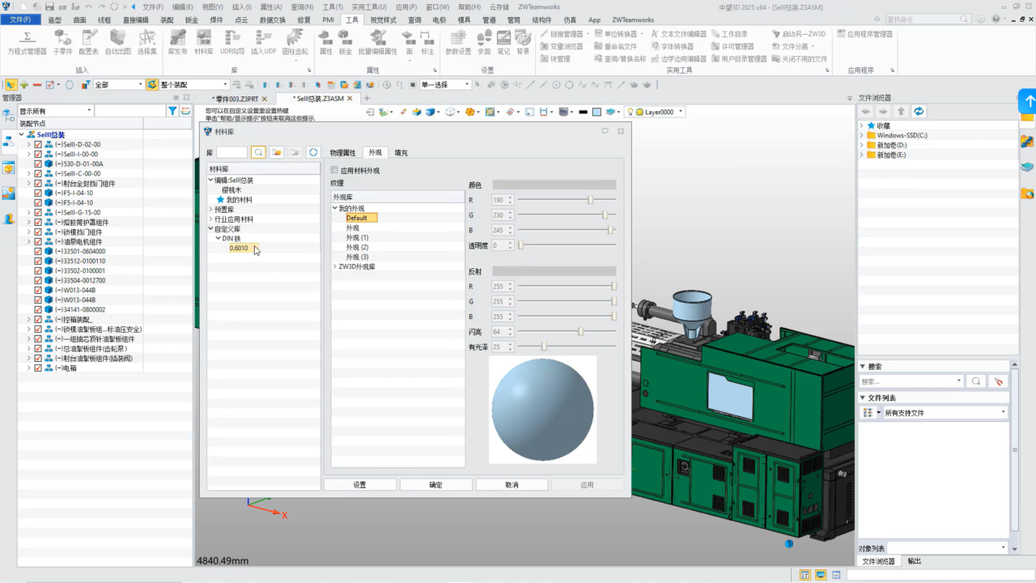Click the refresh icon in file browser toolbar
This screenshot has width=1036, height=583.
919,111
